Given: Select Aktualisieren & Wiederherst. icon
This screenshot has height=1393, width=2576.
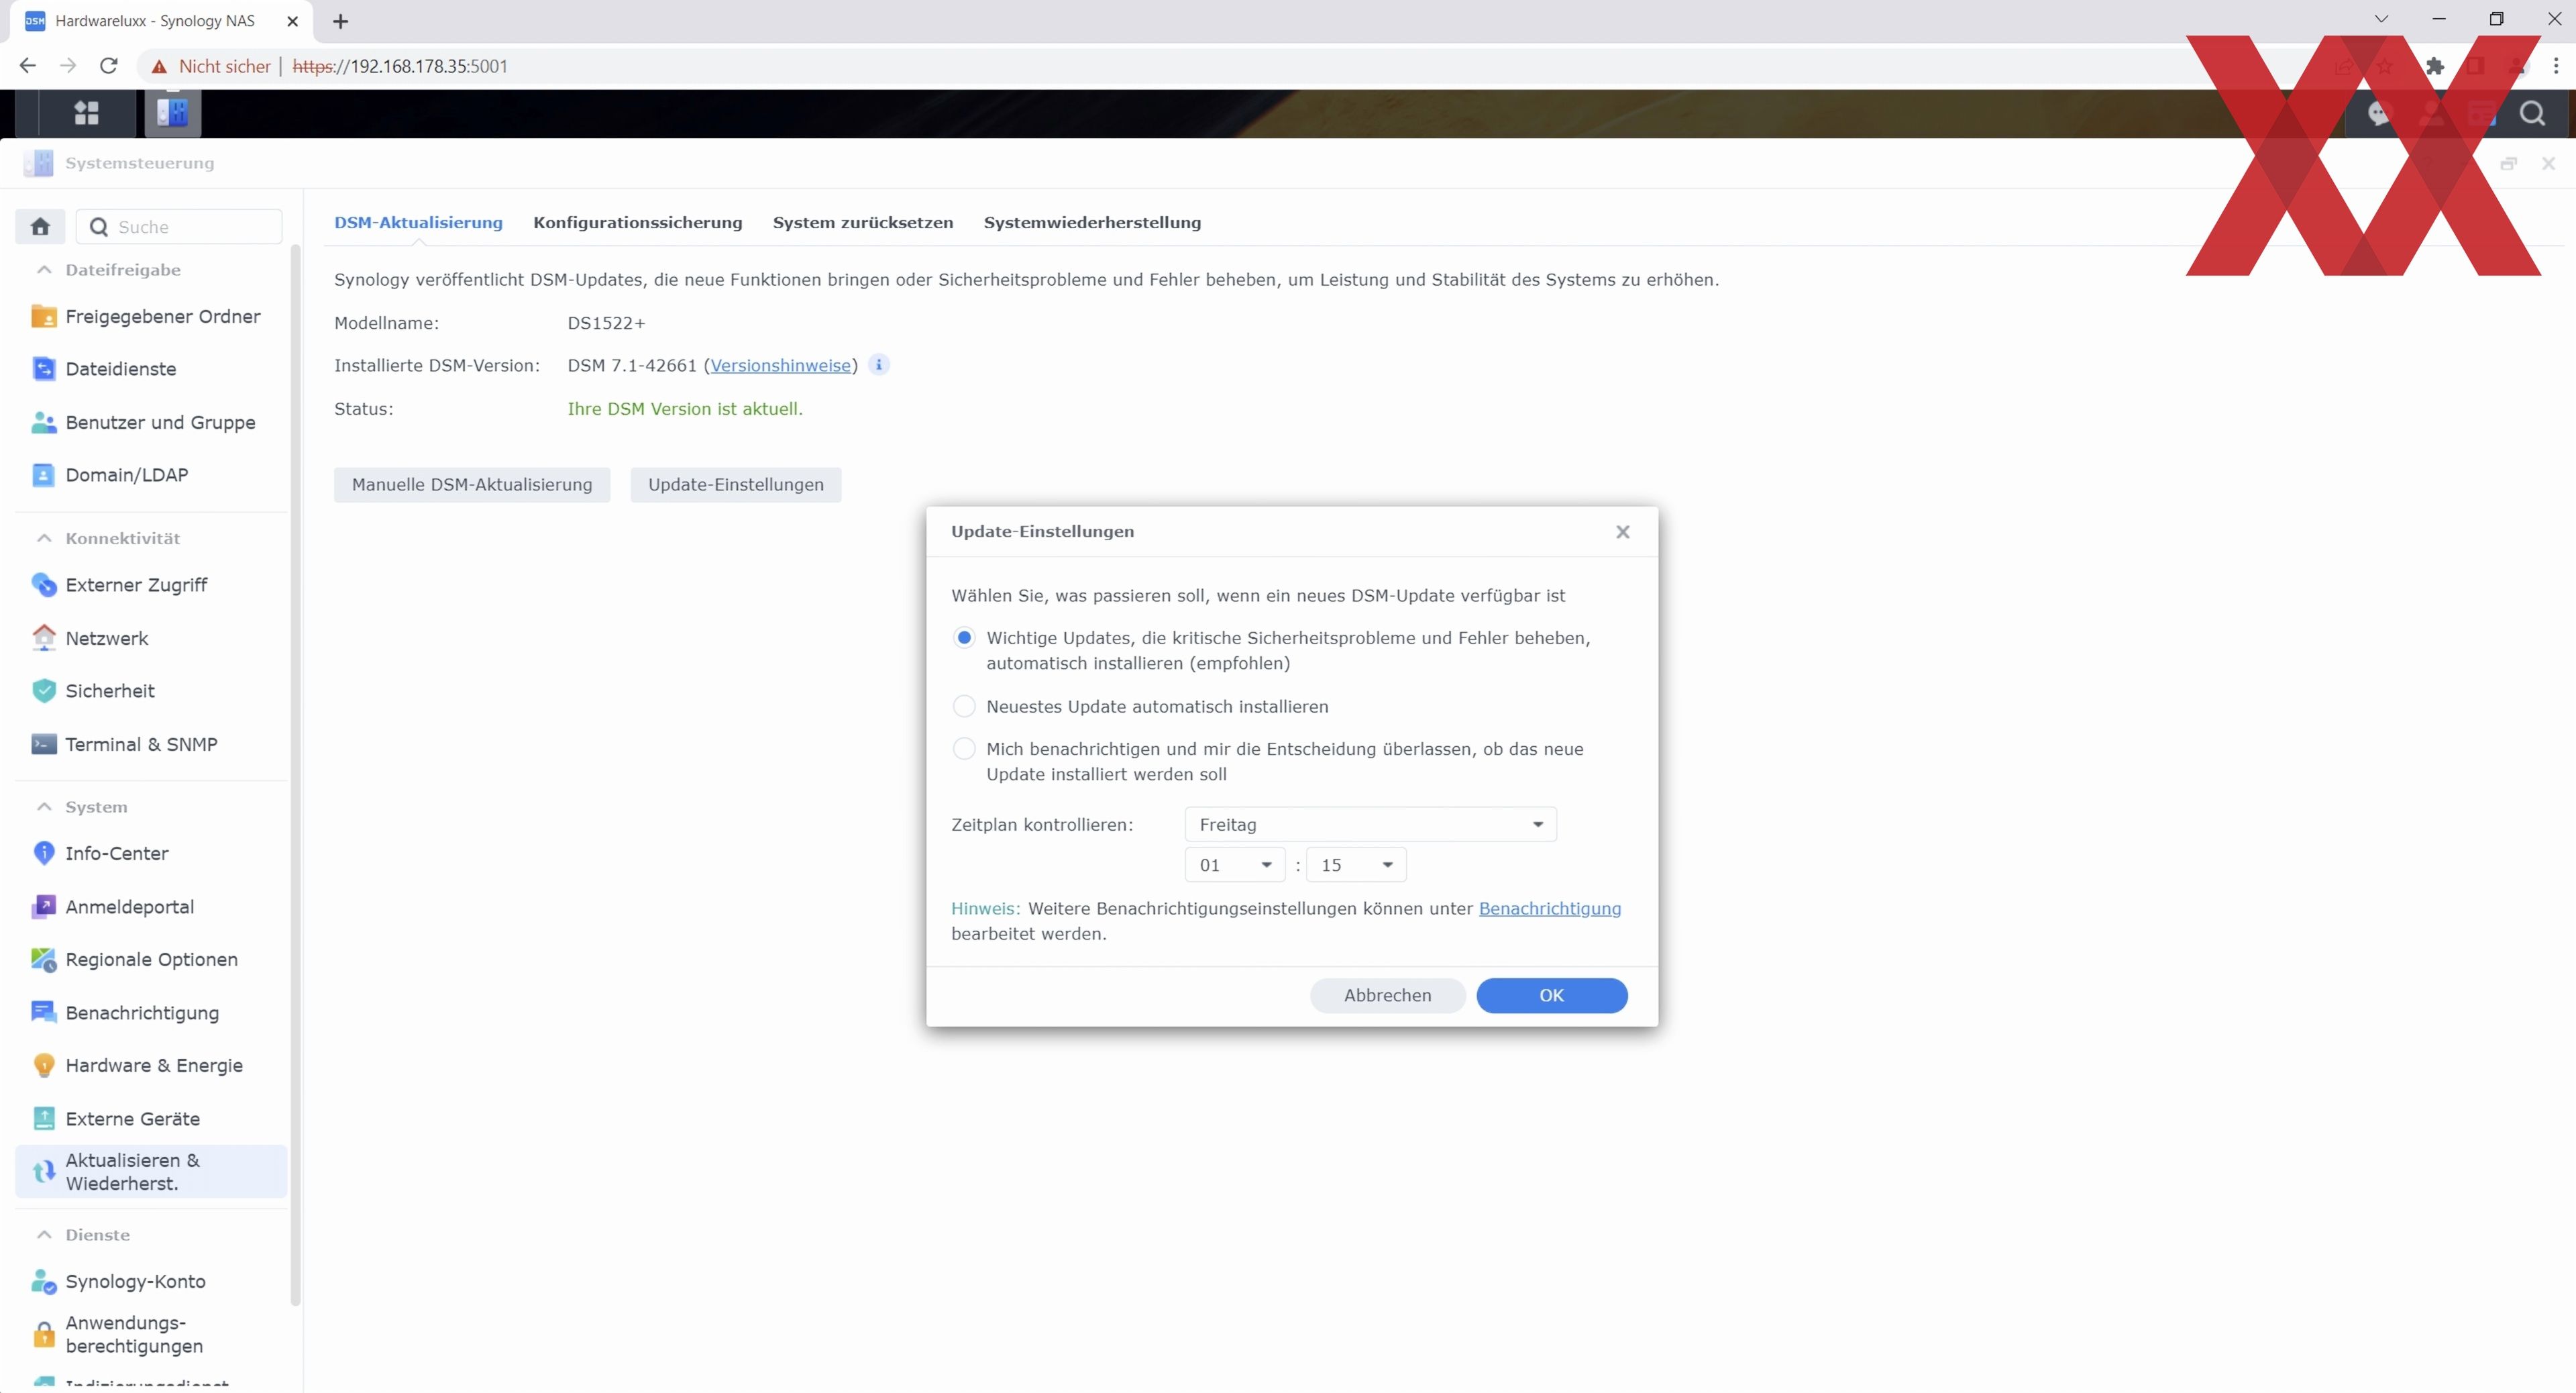Looking at the screenshot, I should pyautogui.click(x=43, y=1171).
